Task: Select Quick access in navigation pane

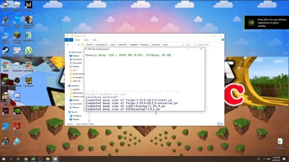Action: click(x=75, y=52)
